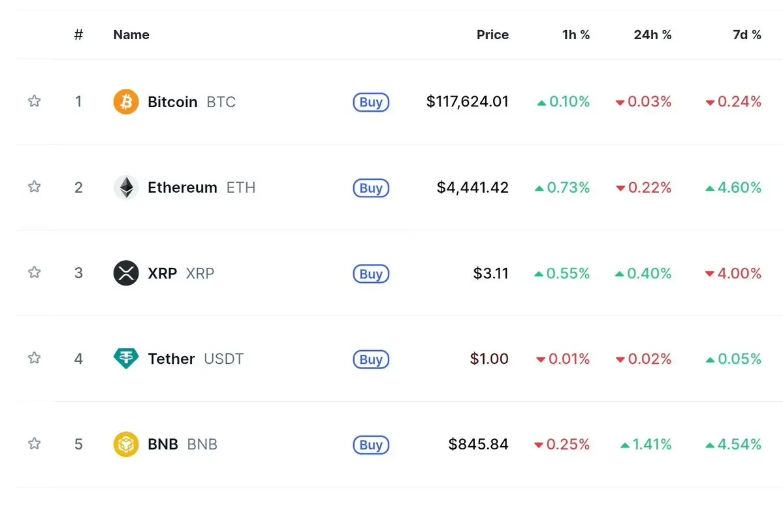The height and width of the screenshot is (505, 783).
Task: Toggle the BNB watchlist star
Action: tap(34, 444)
